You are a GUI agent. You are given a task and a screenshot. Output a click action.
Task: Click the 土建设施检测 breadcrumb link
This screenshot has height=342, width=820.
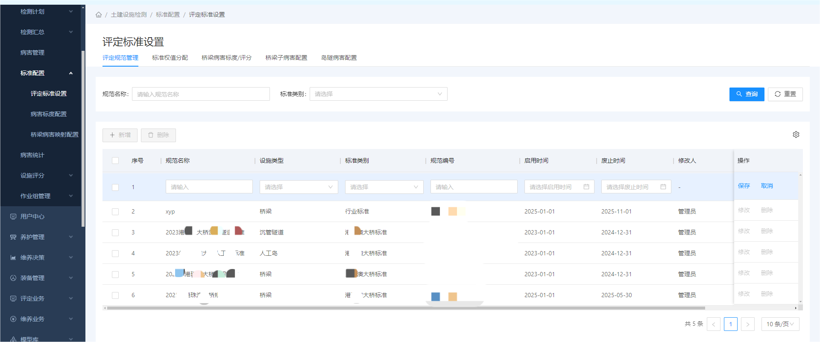129,15
